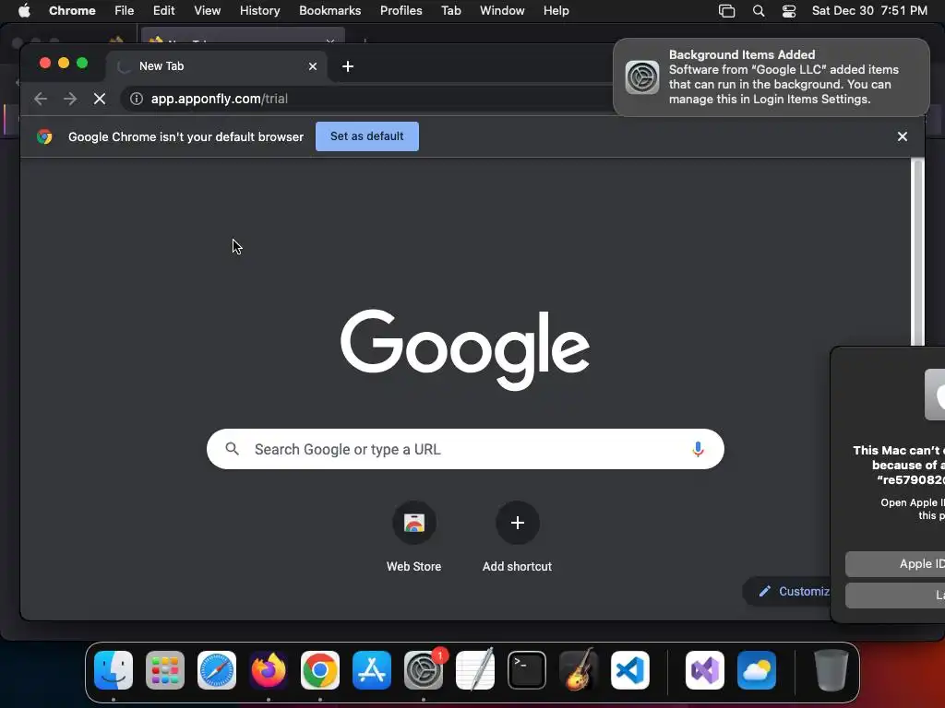Open the Bookmarks menu
The width and height of the screenshot is (945, 708).
(330, 11)
